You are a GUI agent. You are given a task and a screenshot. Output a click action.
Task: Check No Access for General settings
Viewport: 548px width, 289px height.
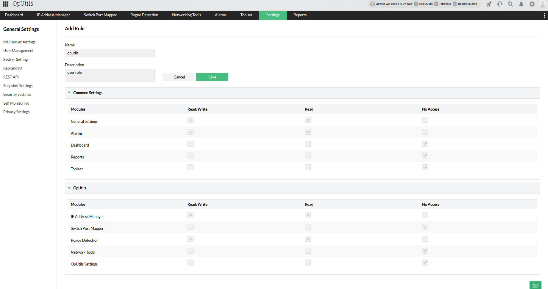coord(425,120)
